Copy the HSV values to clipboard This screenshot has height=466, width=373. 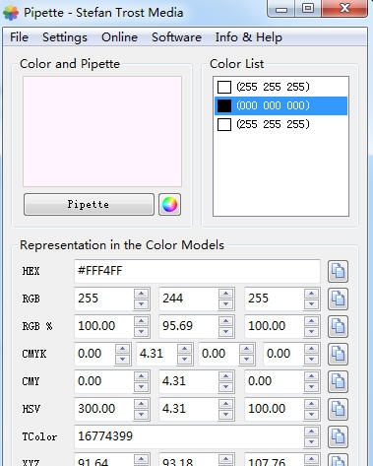pos(338,409)
